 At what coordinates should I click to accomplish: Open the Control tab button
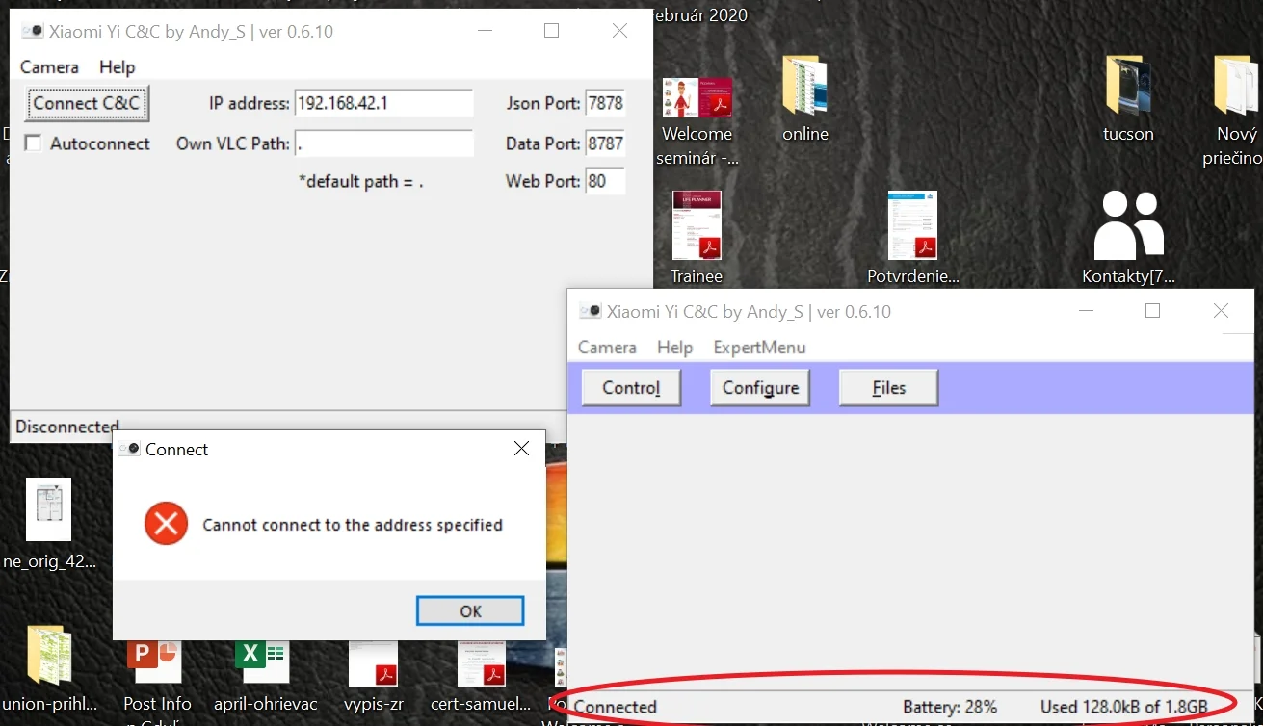(631, 388)
